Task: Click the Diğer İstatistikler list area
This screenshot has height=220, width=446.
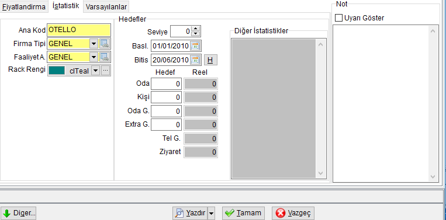Action: (274, 109)
